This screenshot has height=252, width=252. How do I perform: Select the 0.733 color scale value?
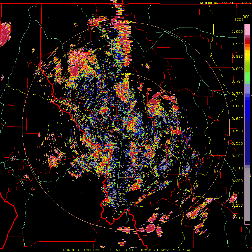pyautogui.click(x=237, y=94)
